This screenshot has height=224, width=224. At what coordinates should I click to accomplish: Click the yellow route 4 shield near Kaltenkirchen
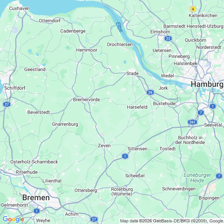tap(193, 9)
